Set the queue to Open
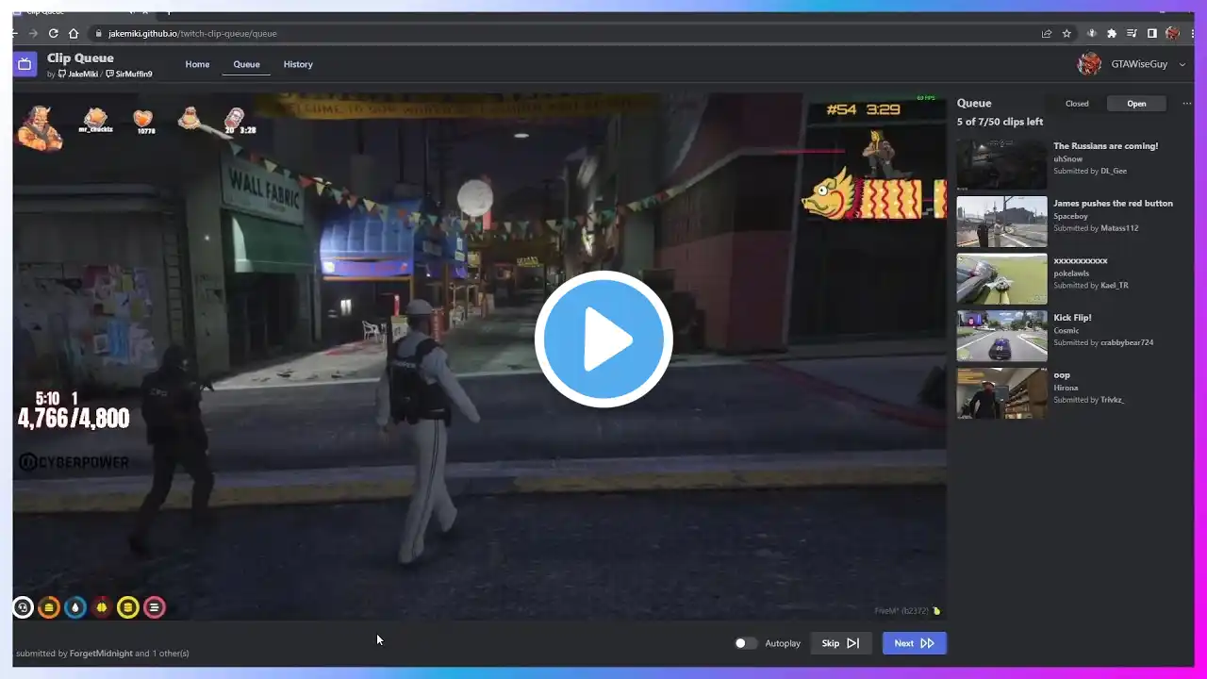This screenshot has width=1207, height=679. 1136,104
